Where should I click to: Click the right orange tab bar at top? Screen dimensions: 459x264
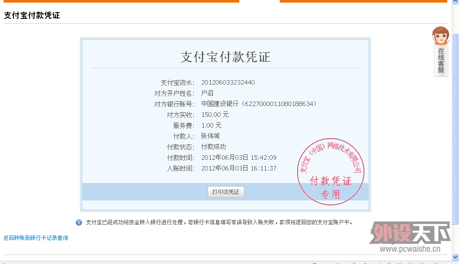point(363,1)
